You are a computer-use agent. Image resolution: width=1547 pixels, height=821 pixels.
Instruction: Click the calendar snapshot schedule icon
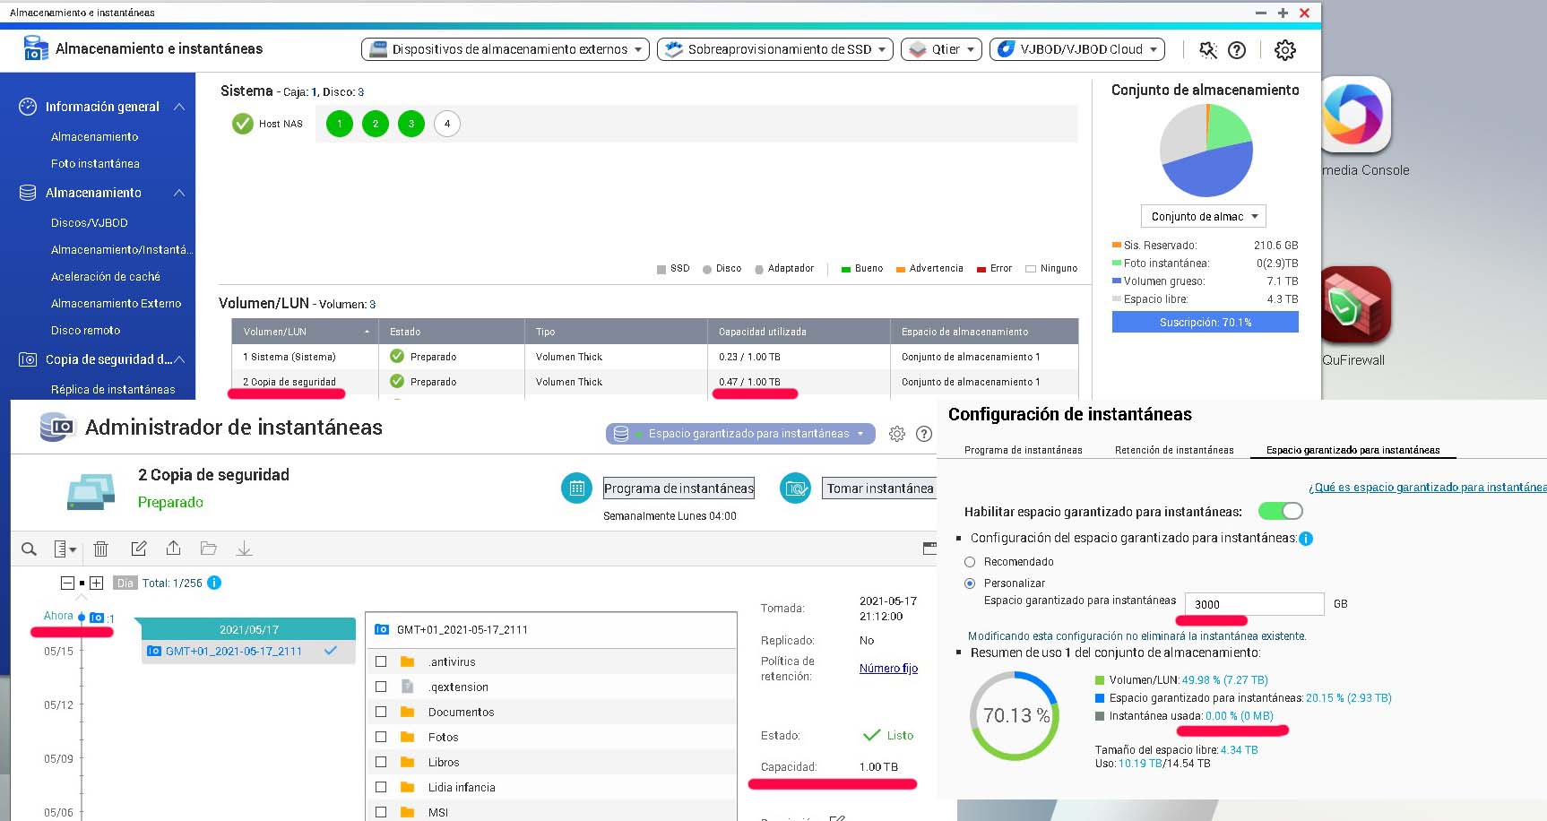(576, 488)
